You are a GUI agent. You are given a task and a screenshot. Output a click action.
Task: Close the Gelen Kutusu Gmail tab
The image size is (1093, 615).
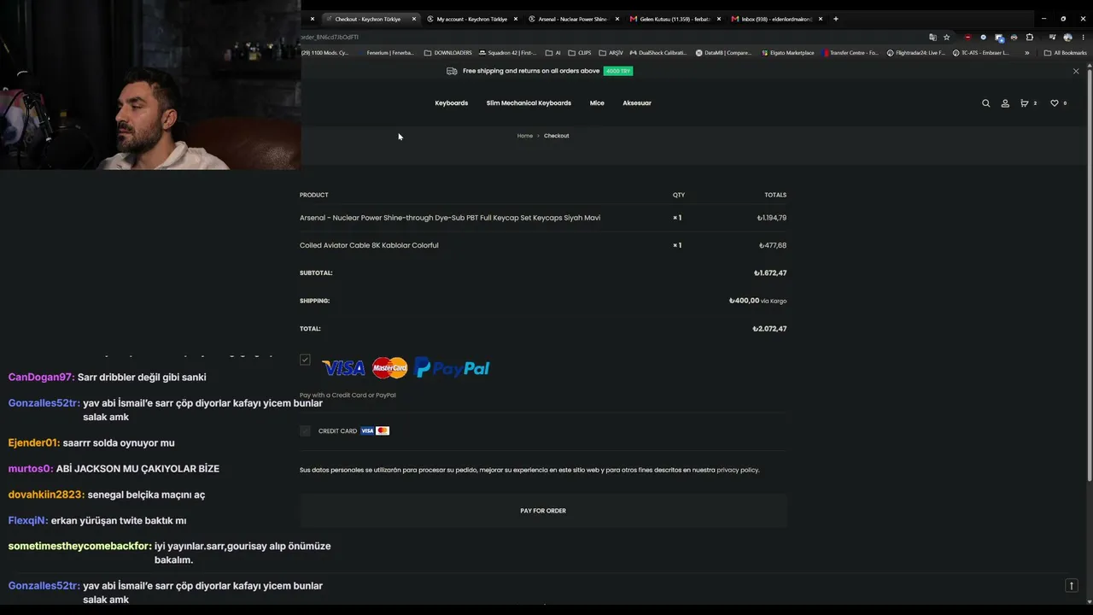point(719,19)
